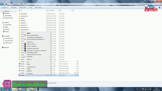The height and width of the screenshot is (91, 162).
Task: Select Compress to "setup.rar" and email
Action: click(x=36, y=51)
